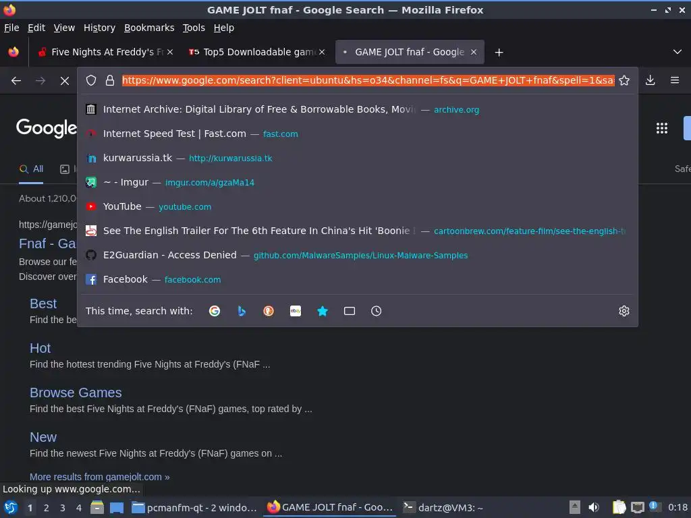
Task: Click the highlighted URL in the address bar
Action: (368, 80)
